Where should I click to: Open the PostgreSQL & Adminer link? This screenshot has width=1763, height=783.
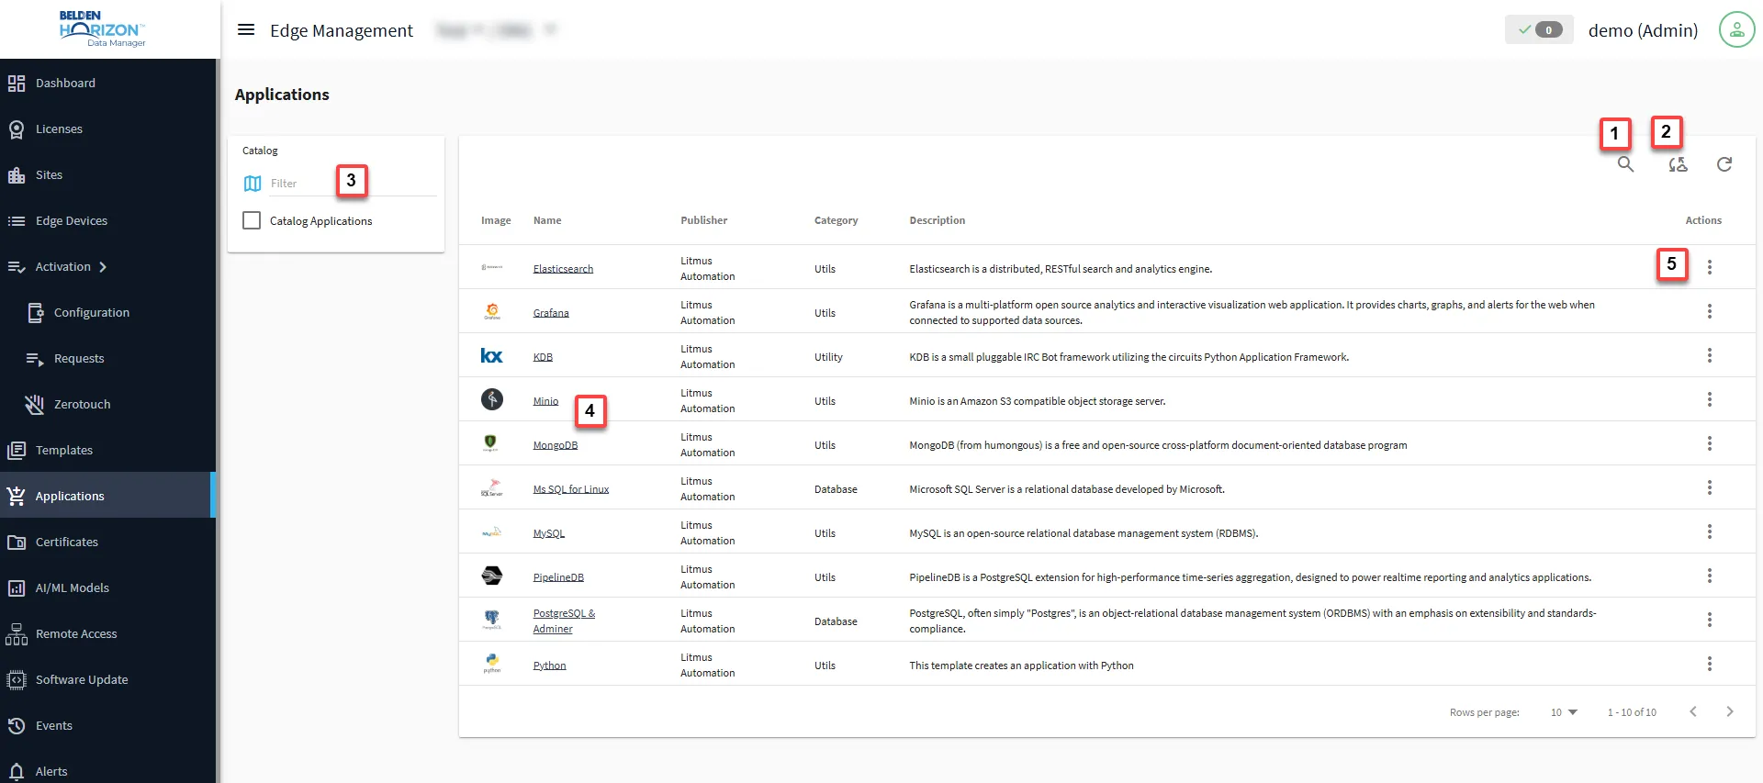click(x=564, y=621)
